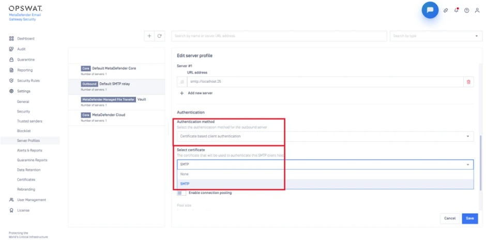Open Certificates settings
Image resolution: width=486 pixels, height=244 pixels.
26,179
